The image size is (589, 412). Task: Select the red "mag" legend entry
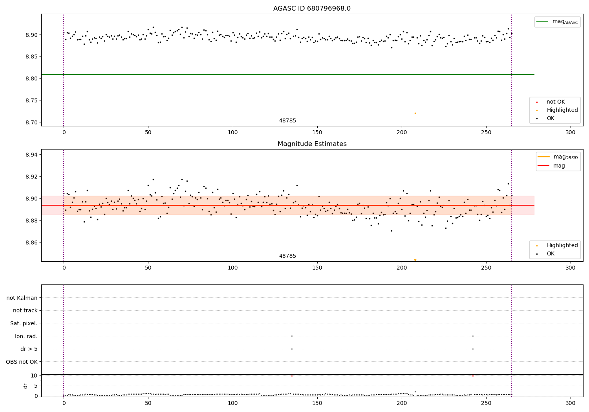coord(551,166)
